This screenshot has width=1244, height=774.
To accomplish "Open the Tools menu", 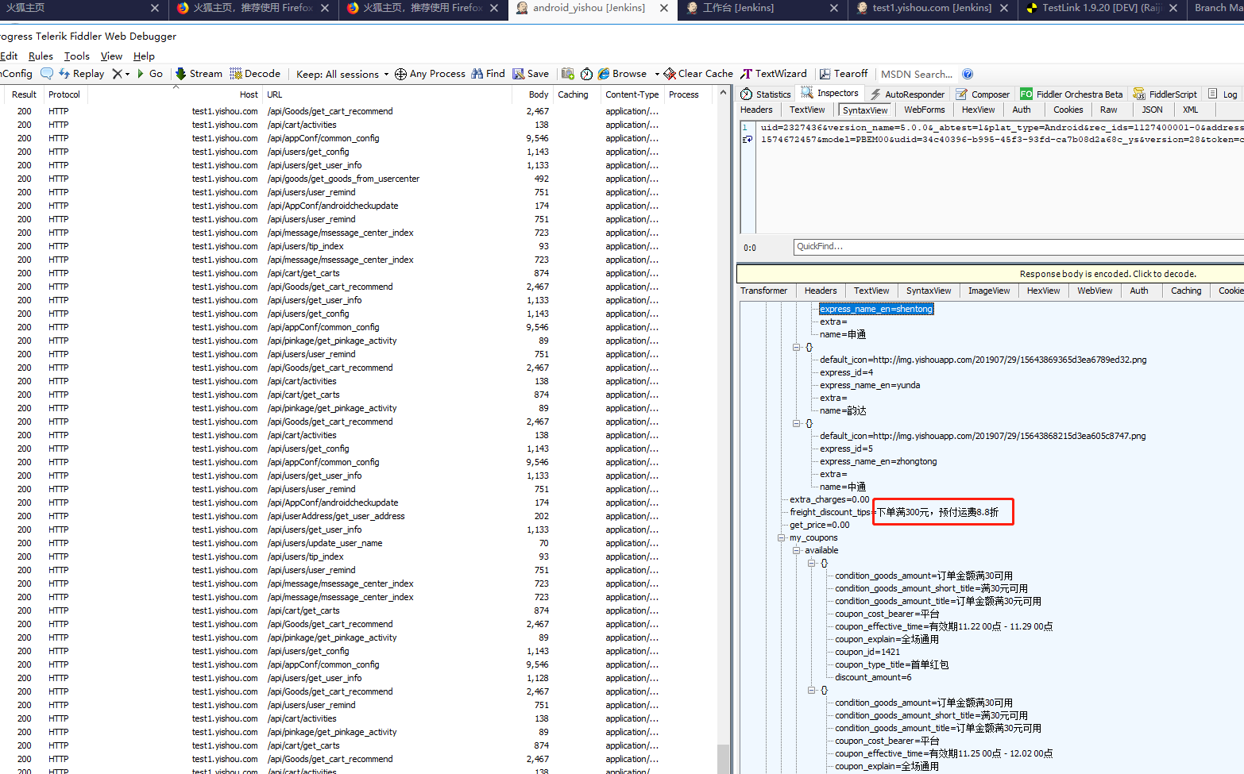I will point(77,56).
